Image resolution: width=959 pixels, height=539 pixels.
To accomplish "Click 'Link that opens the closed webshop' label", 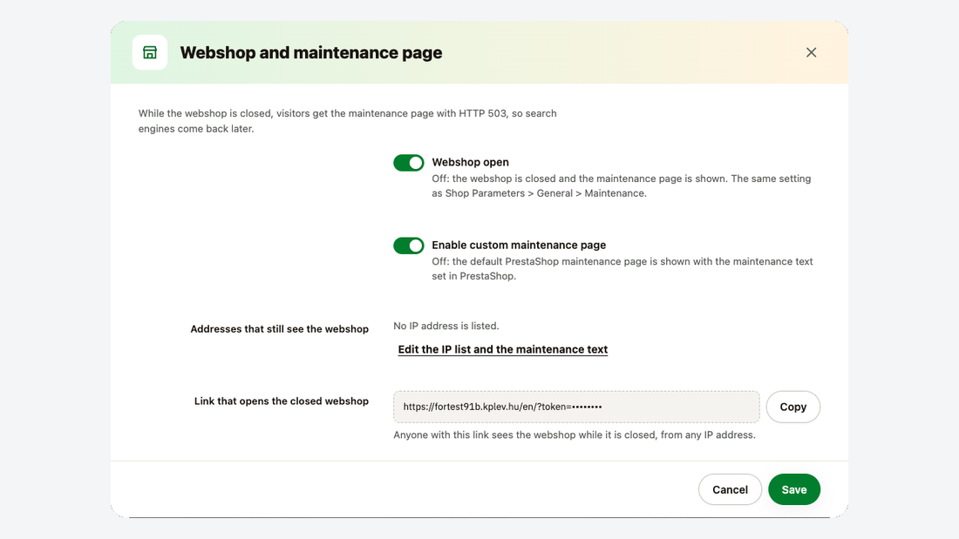I will point(282,401).
